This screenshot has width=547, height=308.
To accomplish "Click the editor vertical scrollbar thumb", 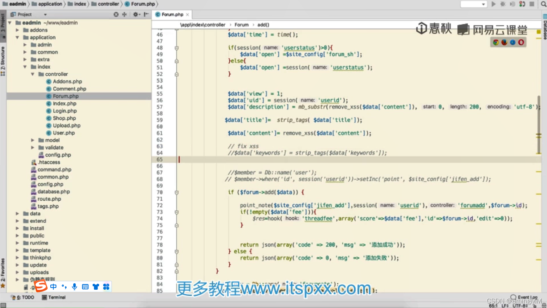I will coord(539,125).
